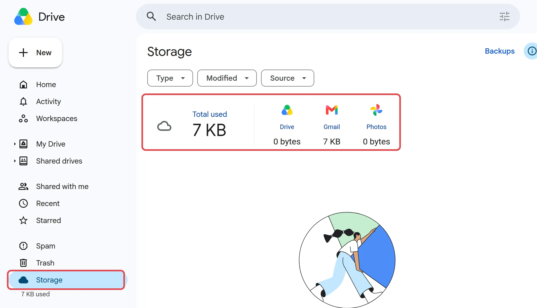Screen dimensions: 537x308
Task: Click the '7 KB used' sidebar text
Action: [x=35, y=294]
